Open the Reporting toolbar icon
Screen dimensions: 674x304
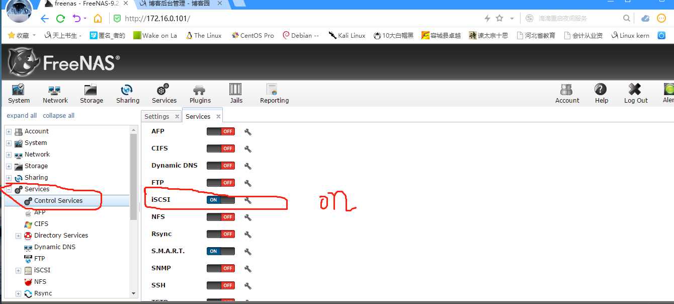tap(274, 94)
